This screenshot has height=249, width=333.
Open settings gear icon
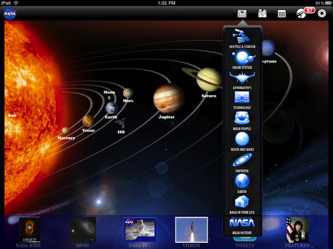point(322,13)
